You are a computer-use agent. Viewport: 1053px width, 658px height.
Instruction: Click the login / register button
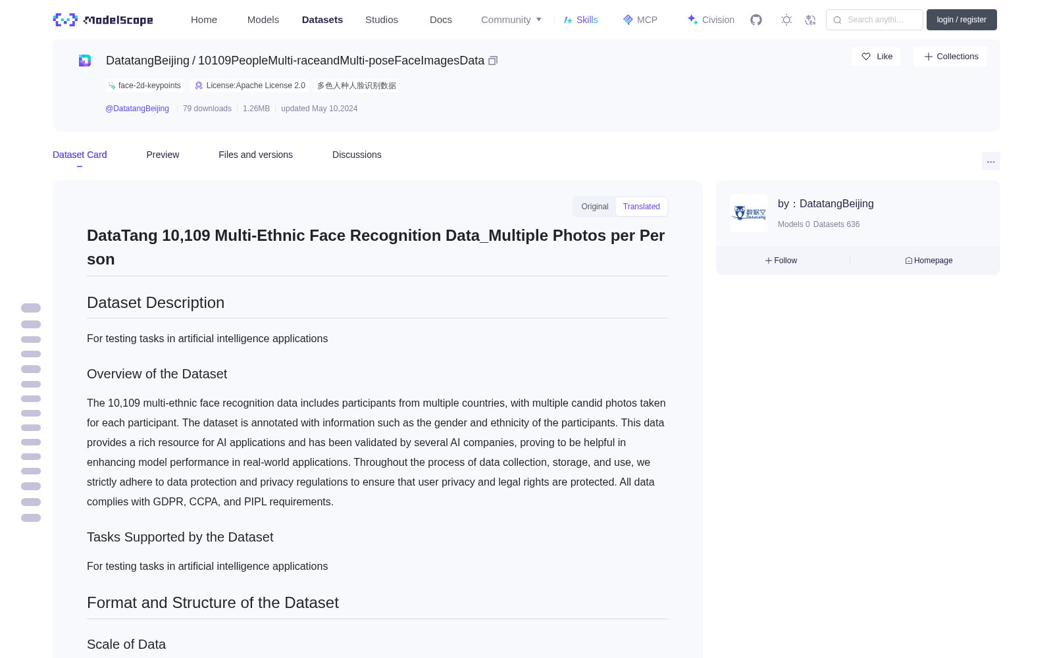(962, 20)
